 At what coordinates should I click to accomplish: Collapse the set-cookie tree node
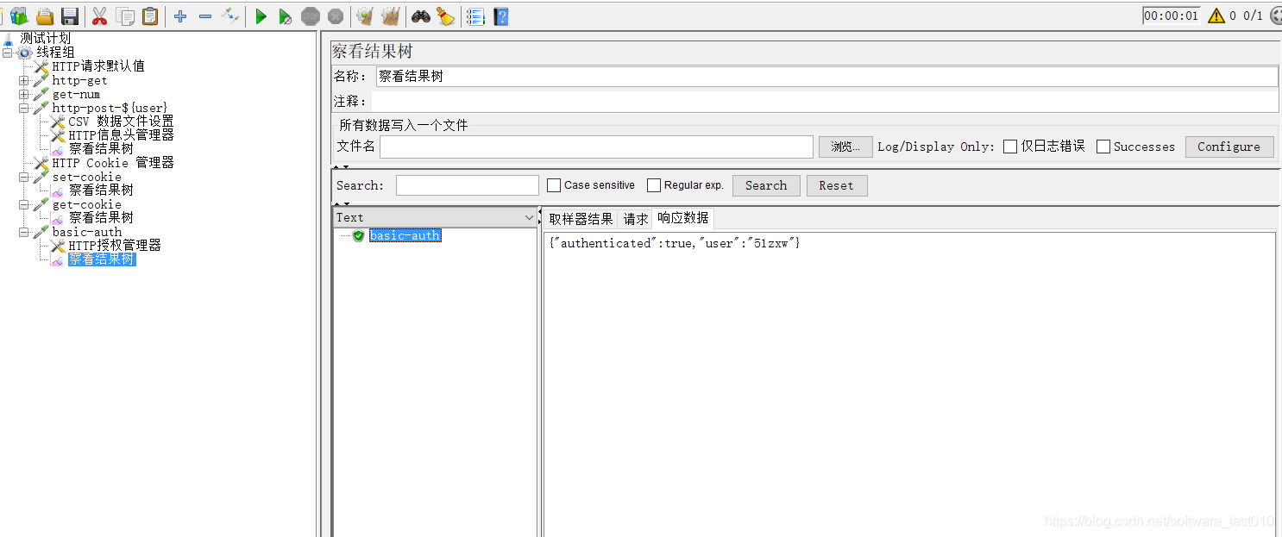pyautogui.click(x=24, y=177)
